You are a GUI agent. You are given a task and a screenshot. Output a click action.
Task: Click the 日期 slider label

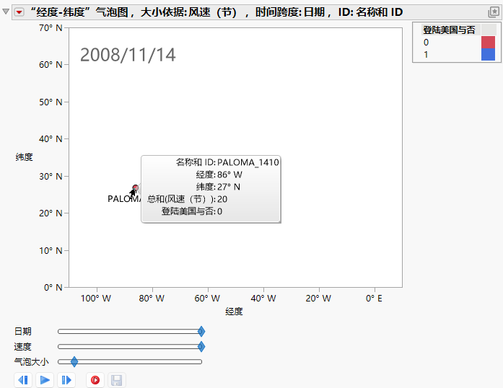click(23, 331)
